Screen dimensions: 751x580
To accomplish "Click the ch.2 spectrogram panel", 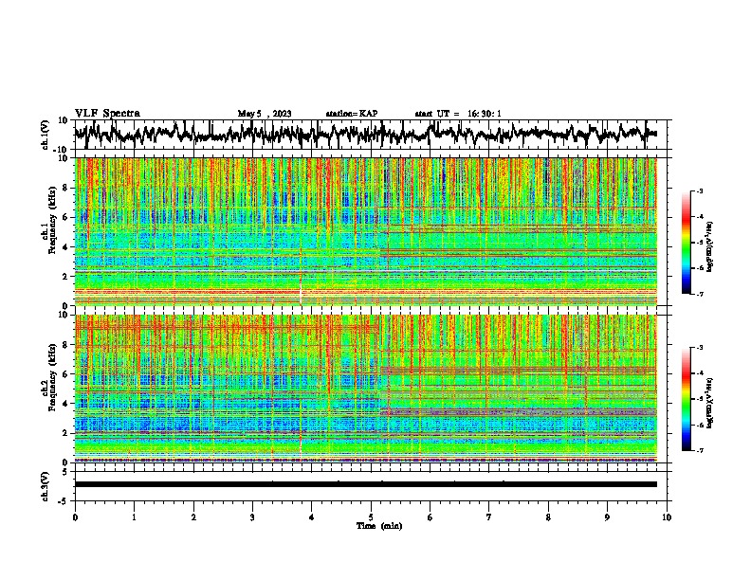I will coord(365,389).
